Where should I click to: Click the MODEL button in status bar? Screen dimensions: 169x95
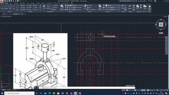click(124, 90)
